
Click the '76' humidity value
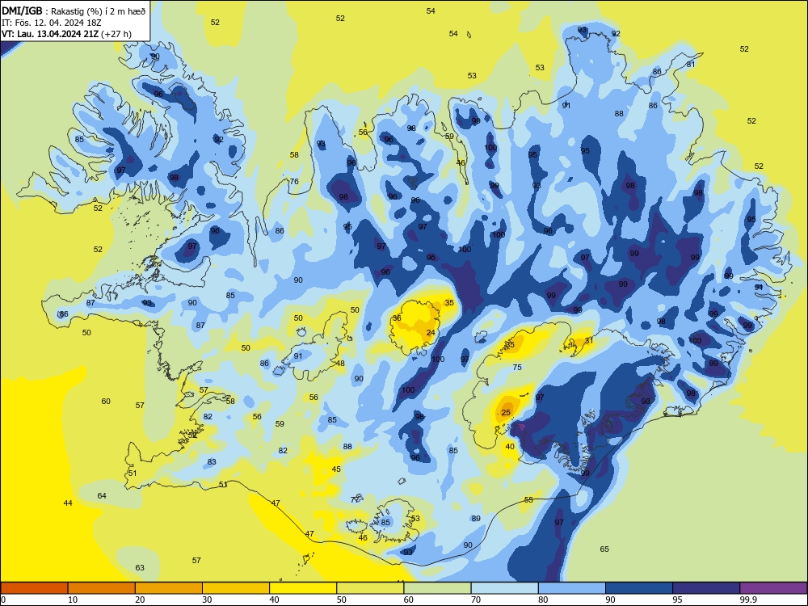tap(294, 181)
